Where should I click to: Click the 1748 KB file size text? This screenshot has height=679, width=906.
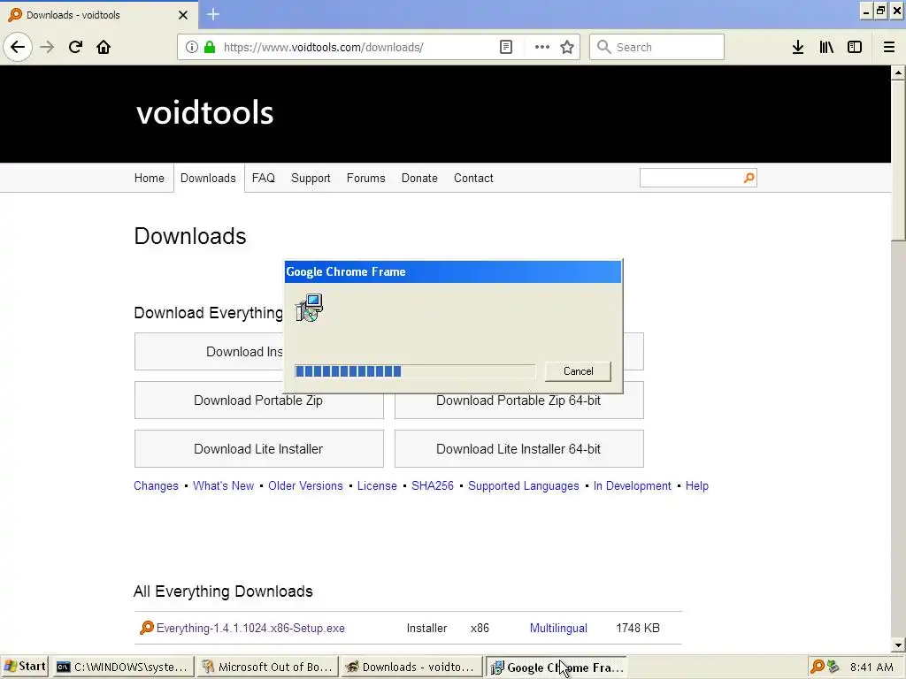coord(638,628)
